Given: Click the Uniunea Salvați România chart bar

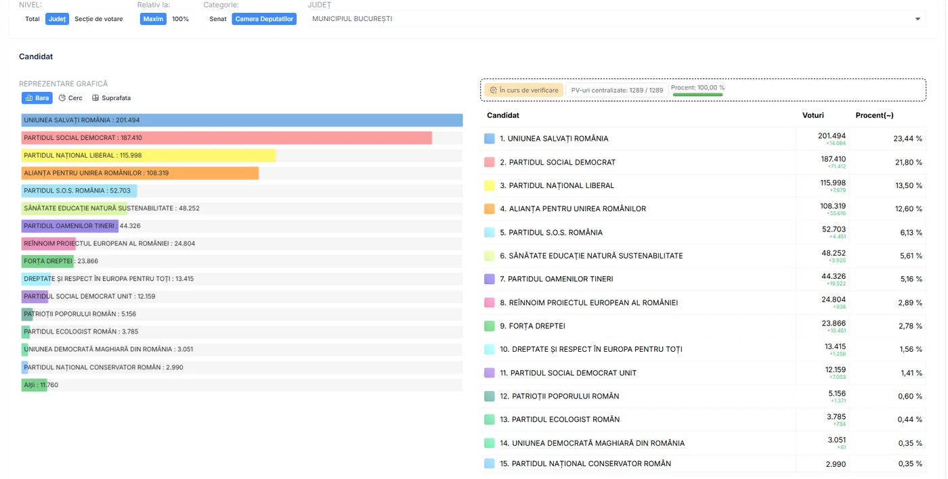Looking at the screenshot, I should tap(242, 120).
